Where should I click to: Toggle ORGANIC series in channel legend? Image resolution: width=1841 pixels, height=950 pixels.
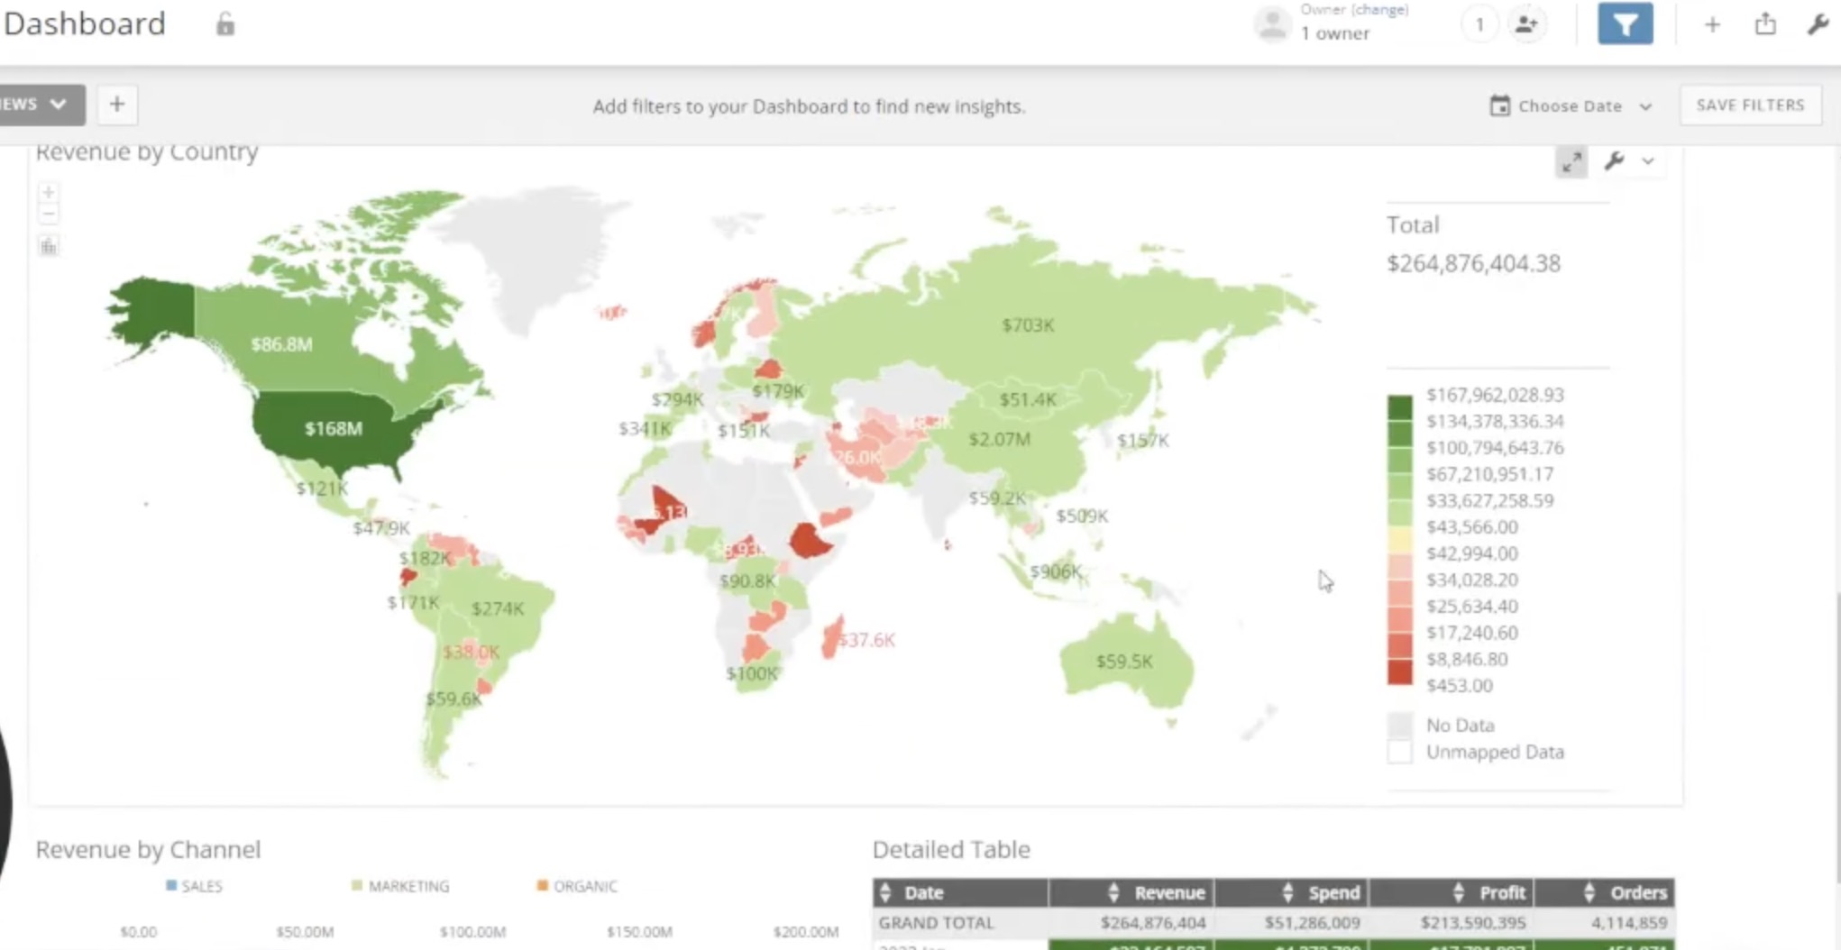click(x=577, y=886)
